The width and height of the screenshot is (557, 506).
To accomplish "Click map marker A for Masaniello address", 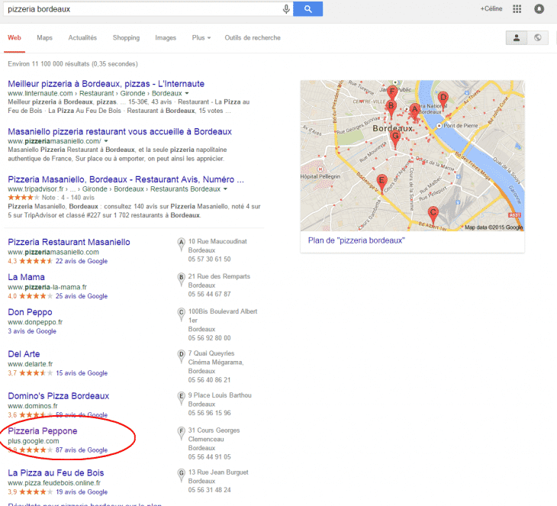I will 182,244.
